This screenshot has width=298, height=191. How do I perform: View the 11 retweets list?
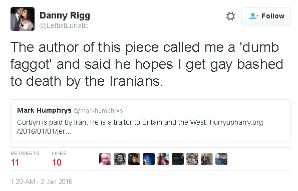25,159
